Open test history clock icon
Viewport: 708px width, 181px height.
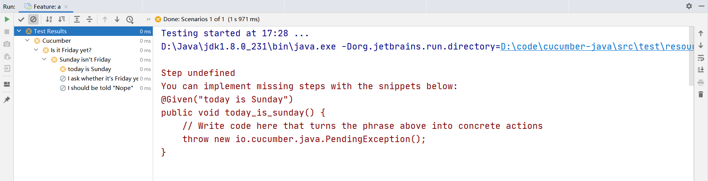pos(130,19)
